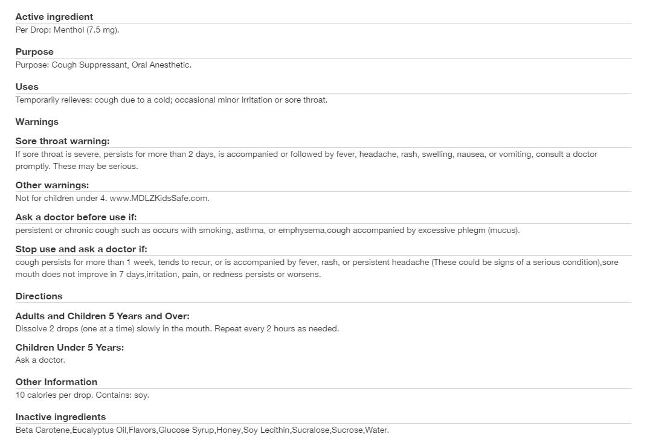650x440 pixels.
Task: Click the Menthol (7.5 mg) text line
Action: [67, 30]
